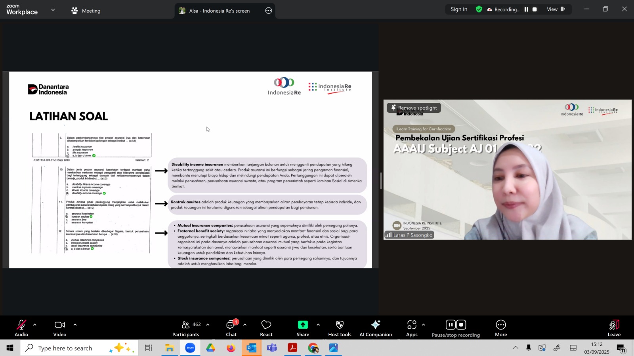Click the Sign in button

click(459, 9)
